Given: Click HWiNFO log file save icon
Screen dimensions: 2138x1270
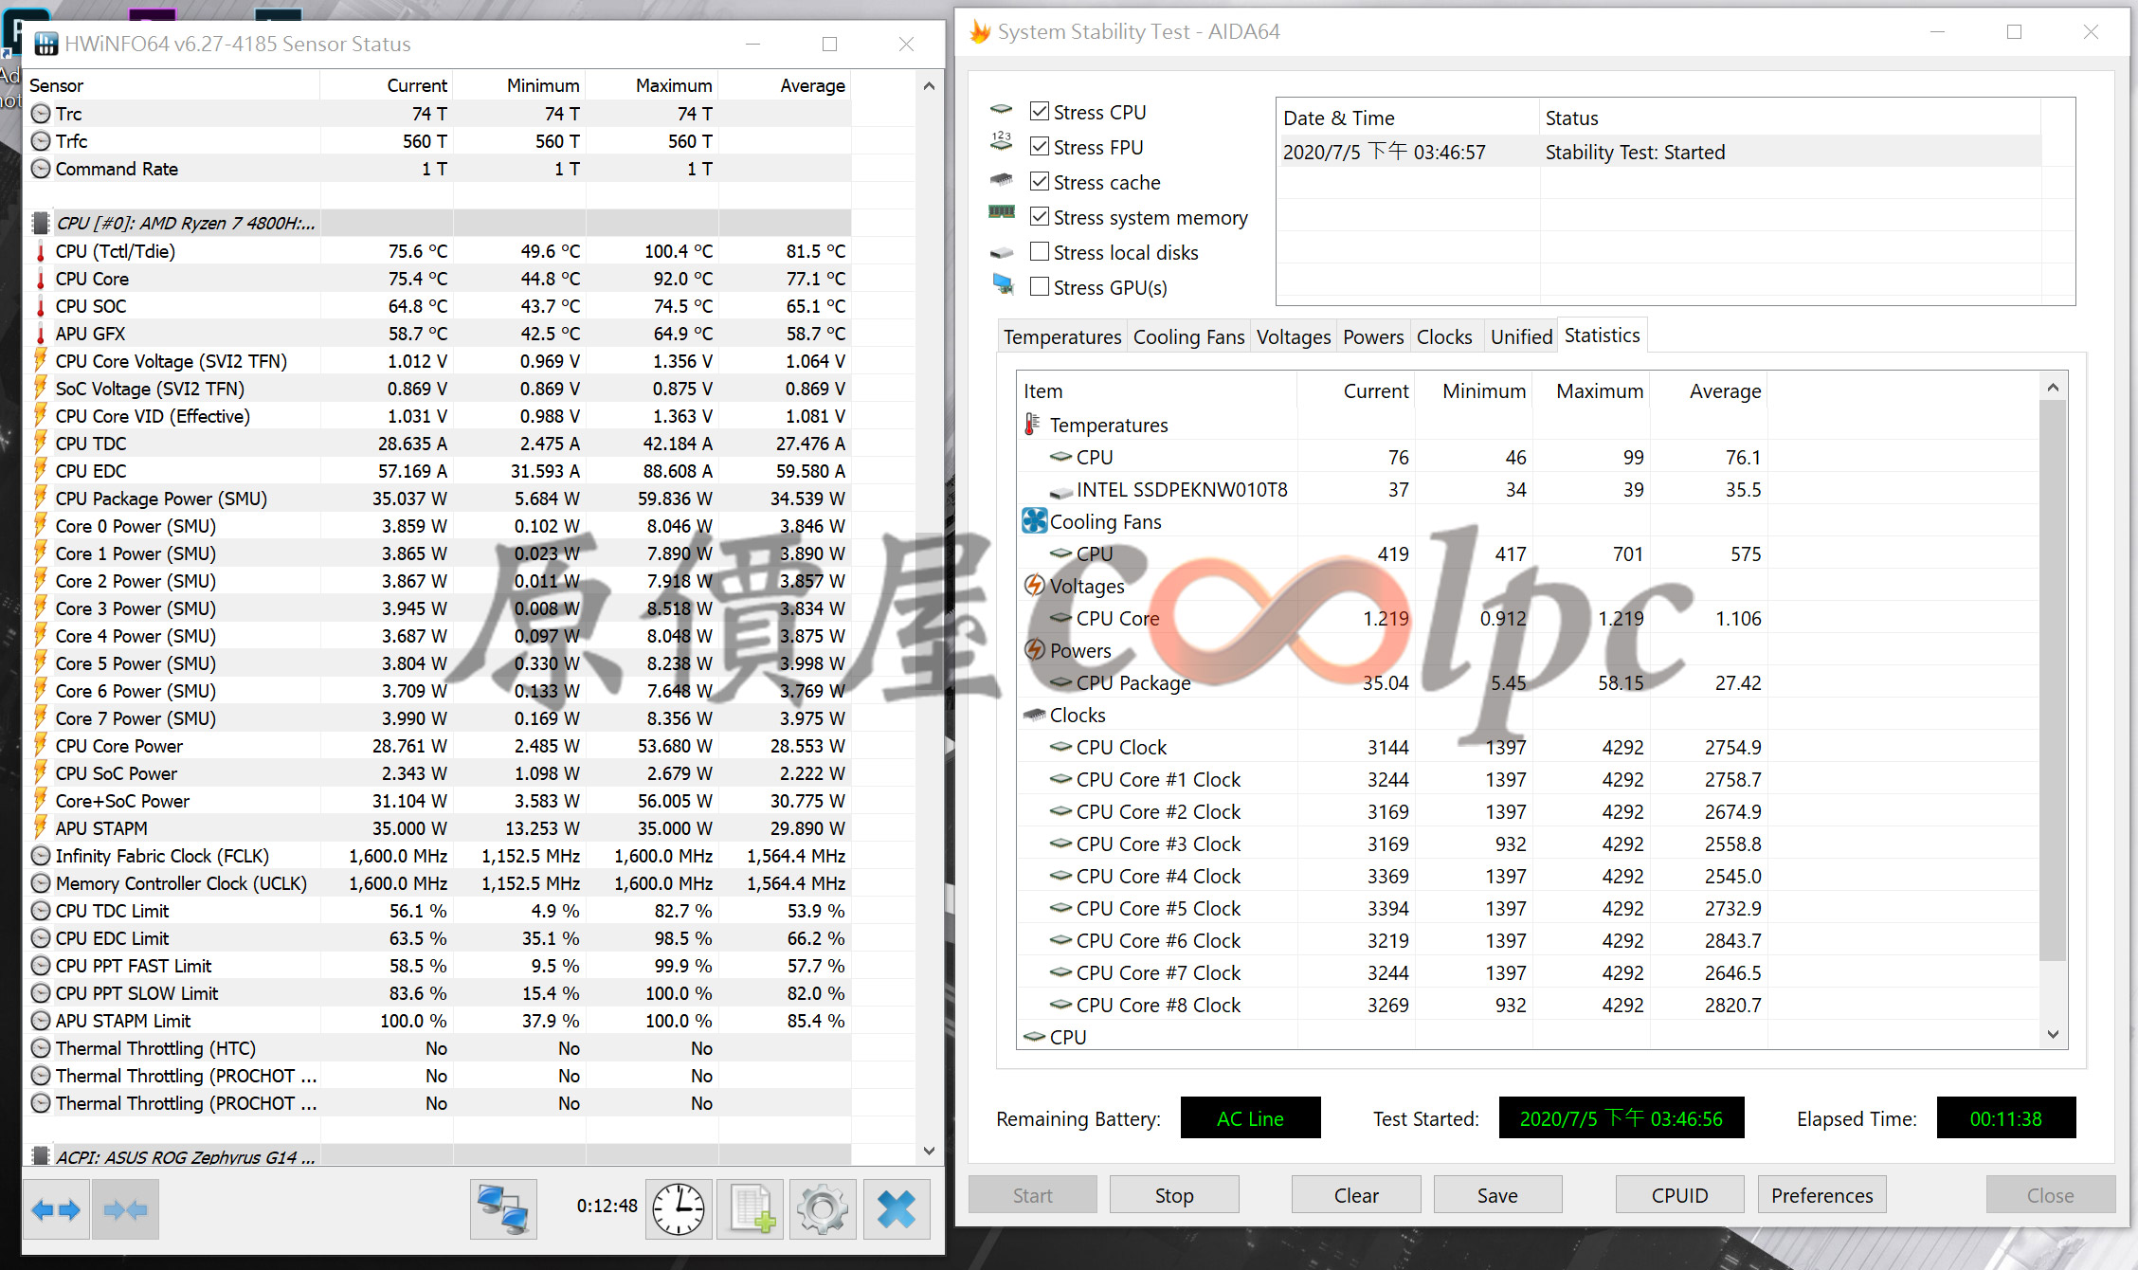Looking at the screenshot, I should 751,1209.
